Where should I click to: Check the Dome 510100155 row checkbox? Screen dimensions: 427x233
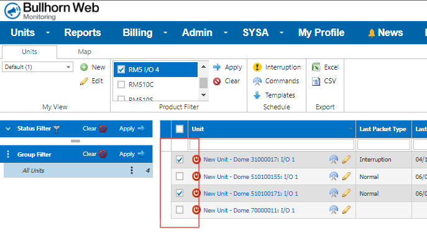click(x=180, y=176)
